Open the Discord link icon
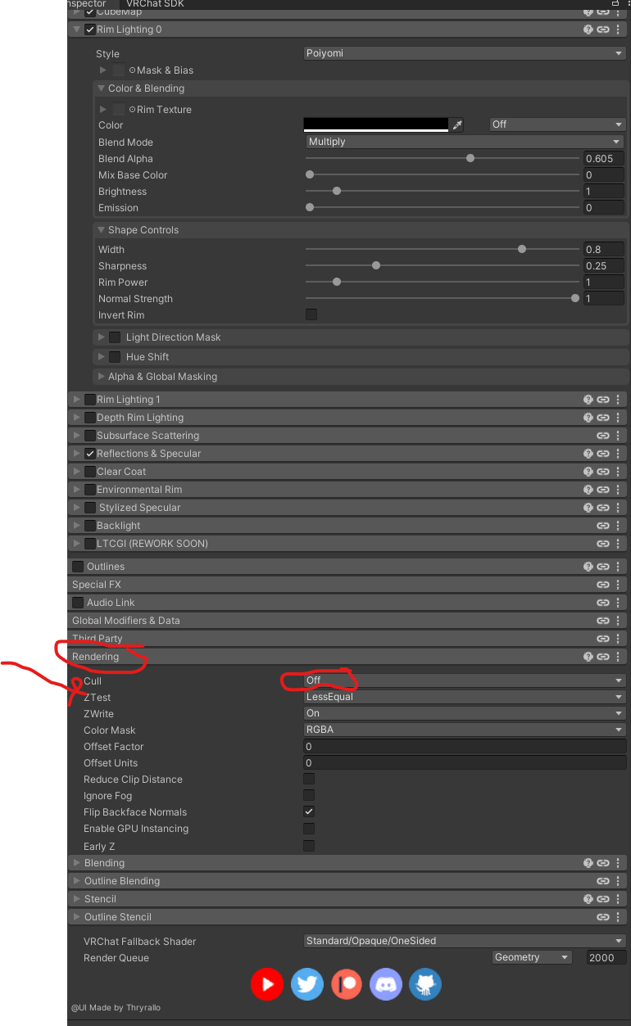 pyautogui.click(x=386, y=984)
